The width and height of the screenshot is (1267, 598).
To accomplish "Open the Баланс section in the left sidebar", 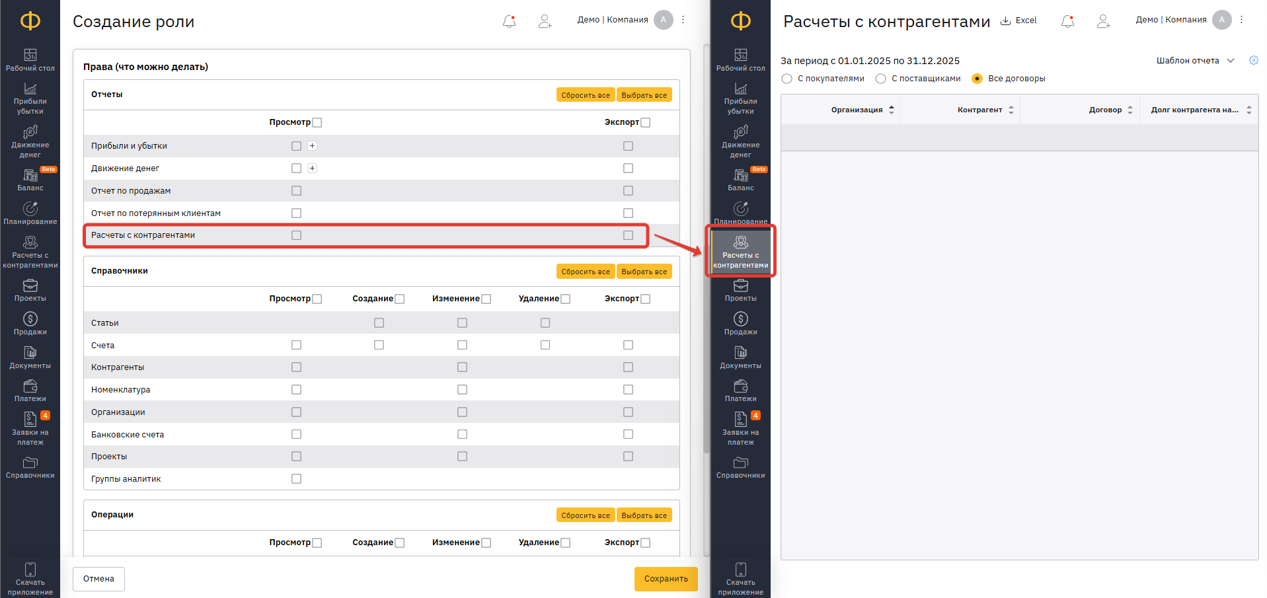I will pyautogui.click(x=30, y=180).
